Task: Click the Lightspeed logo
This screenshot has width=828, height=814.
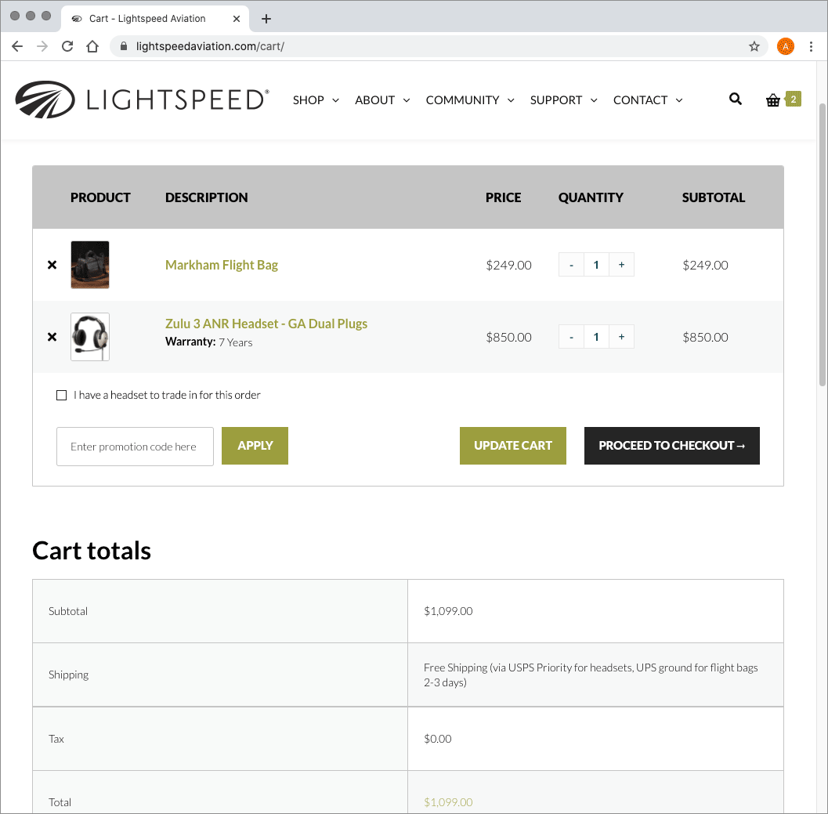Action: click(142, 99)
